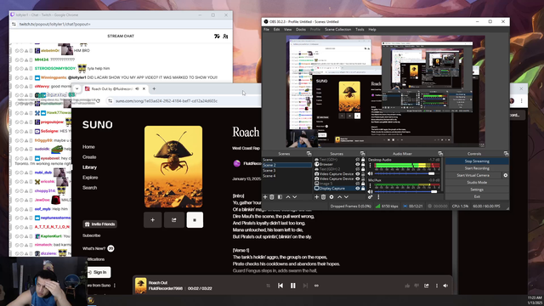Click the Suno address bar URL
Screen dimensions: 544x306
167,101
